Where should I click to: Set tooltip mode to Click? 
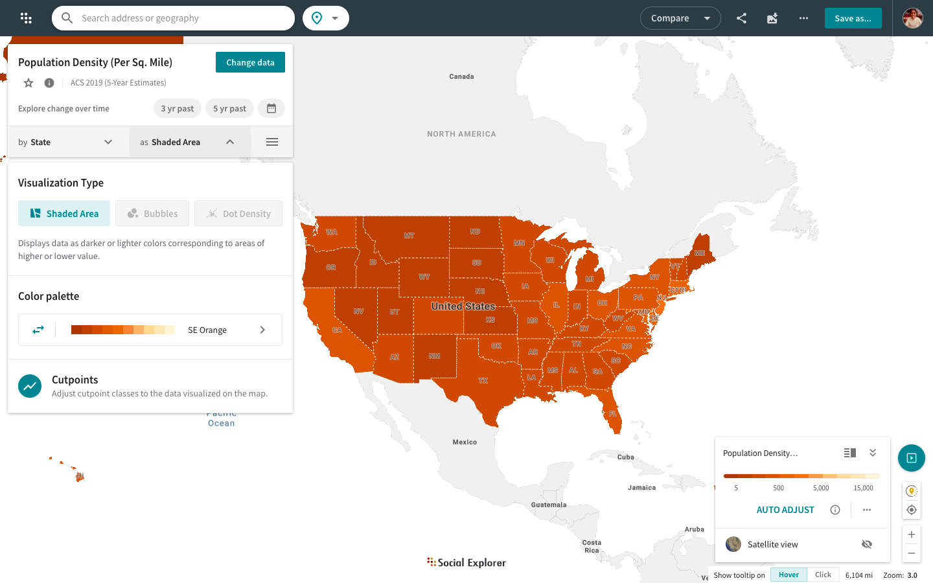[823, 575]
